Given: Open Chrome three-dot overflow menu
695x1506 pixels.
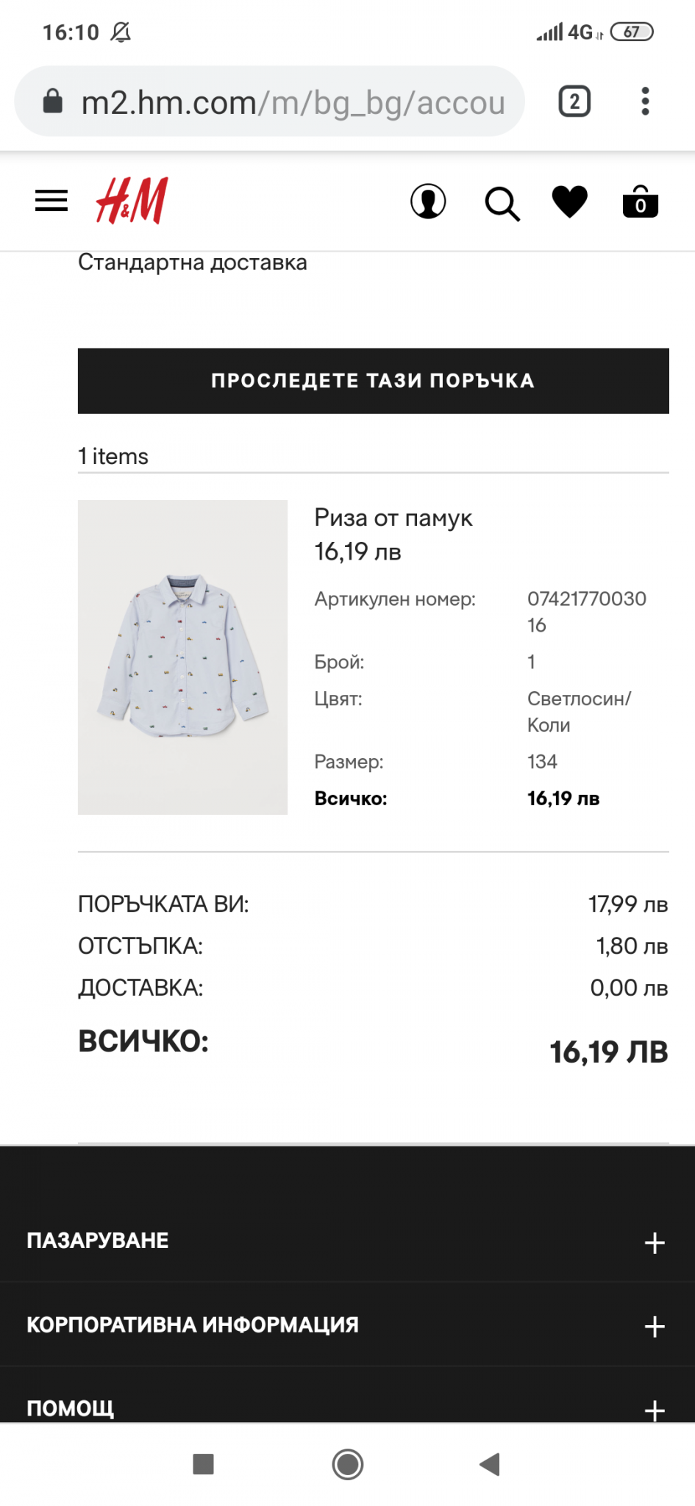Looking at the screenshot, I should point(645,101).
